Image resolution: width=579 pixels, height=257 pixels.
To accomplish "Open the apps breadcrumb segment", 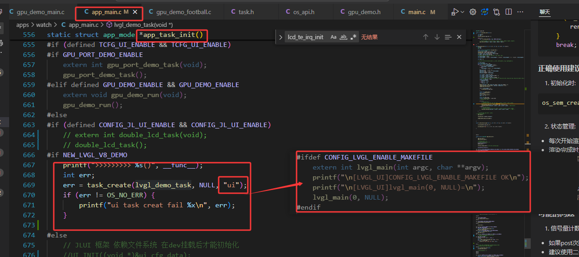I will pyautogui.click(x=22, y=25).
